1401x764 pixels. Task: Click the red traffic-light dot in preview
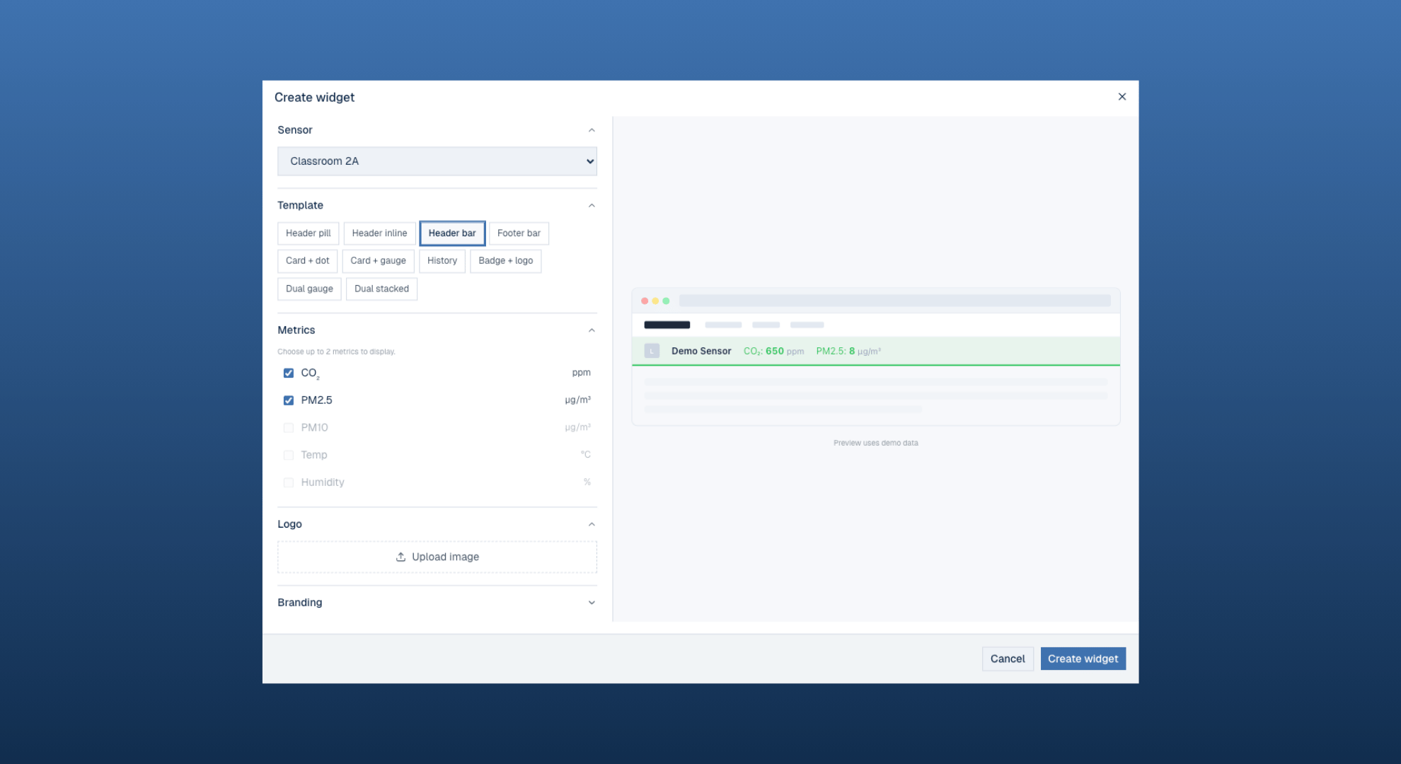pyautogui.click(x=645, y=300)
